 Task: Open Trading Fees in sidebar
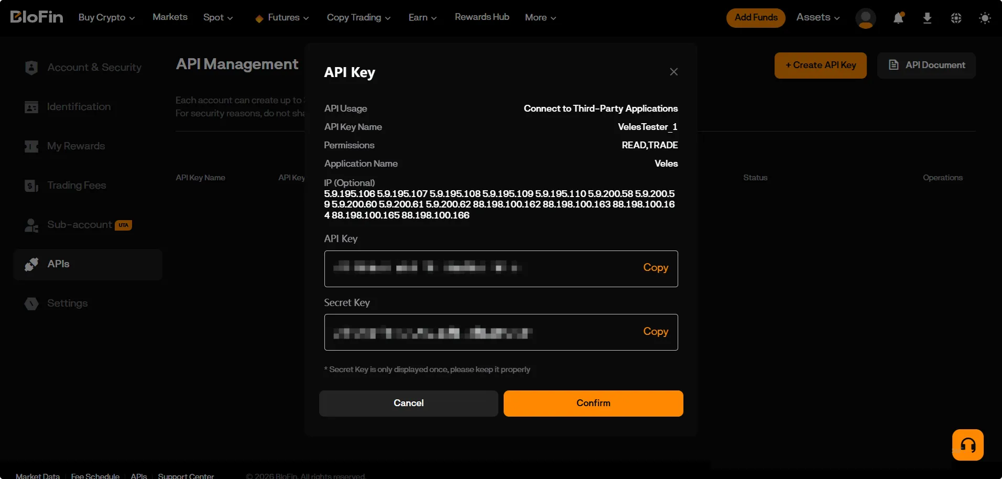(77, 185)
